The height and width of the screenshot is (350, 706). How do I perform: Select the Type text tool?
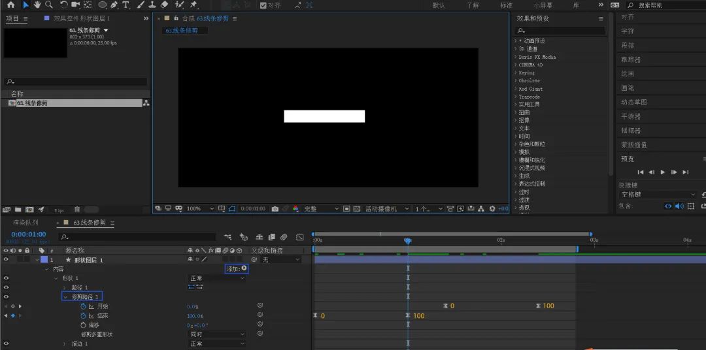[126, 5]
